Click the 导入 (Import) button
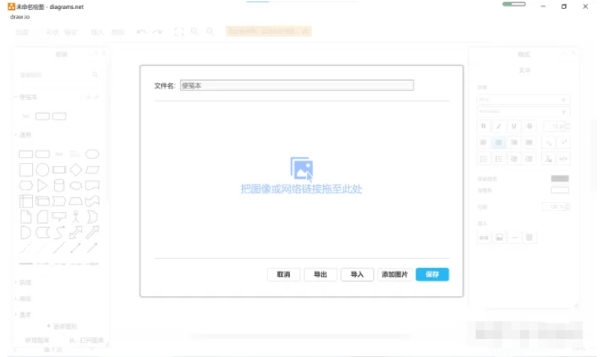Viewport: 602px width, 357px height. [357, 274]
